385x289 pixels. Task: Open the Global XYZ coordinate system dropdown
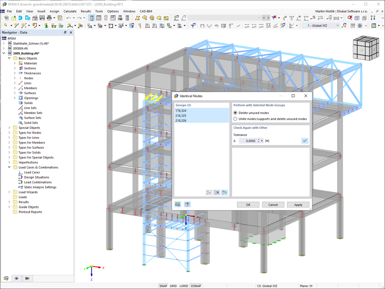321,26
